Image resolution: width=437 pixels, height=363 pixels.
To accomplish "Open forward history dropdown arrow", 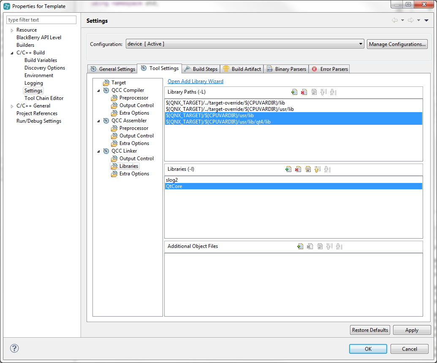I will pyautogui.click(x=418, y=20).
